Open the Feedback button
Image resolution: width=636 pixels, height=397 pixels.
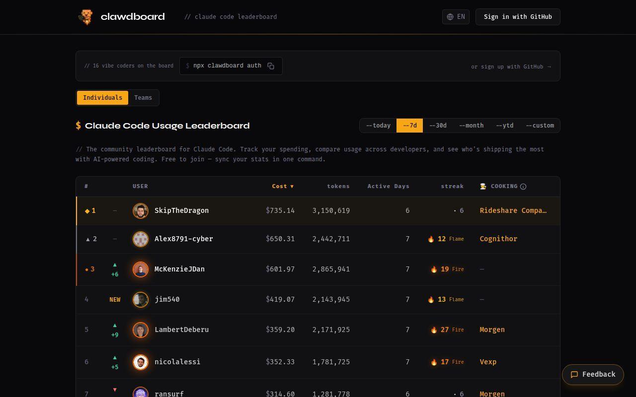[x=593, y=375]
